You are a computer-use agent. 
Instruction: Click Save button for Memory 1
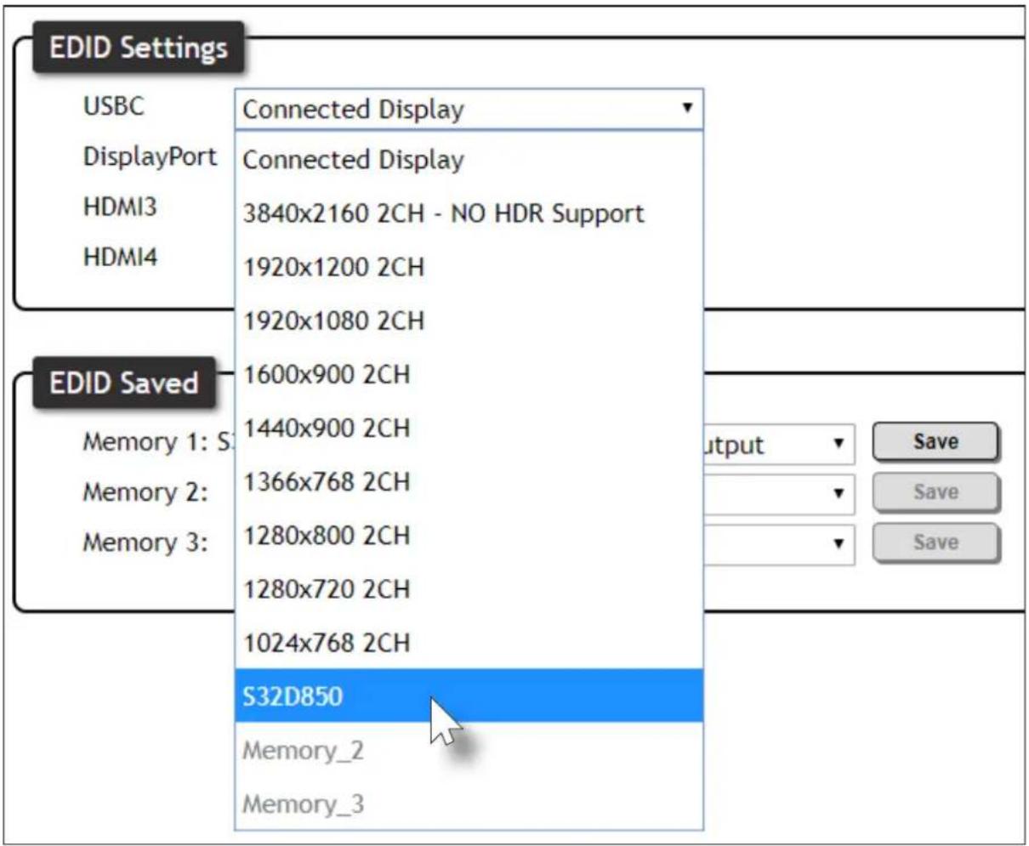(x=935, y=442)
